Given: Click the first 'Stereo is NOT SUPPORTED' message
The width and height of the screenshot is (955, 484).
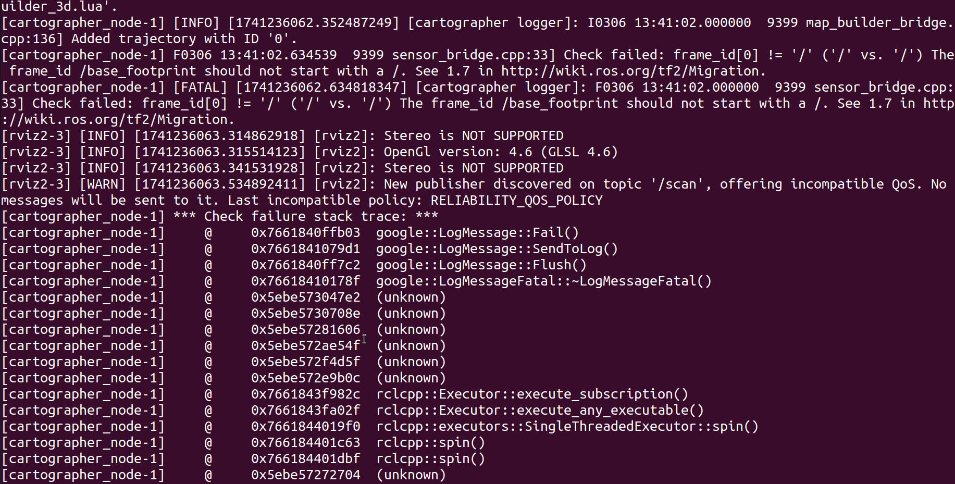Looking at the screenshot, I should point(474,136).
